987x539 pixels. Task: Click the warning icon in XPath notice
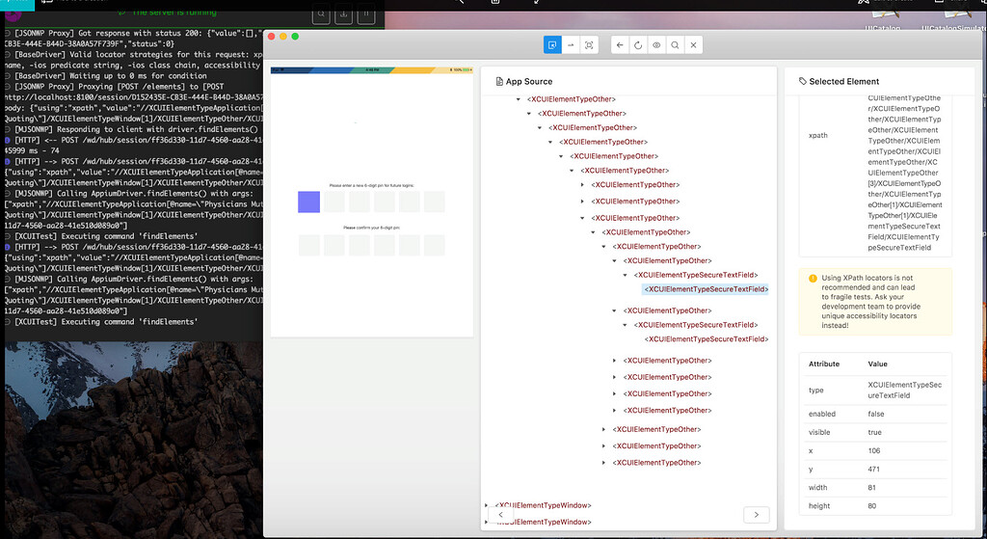pyautogui.click(x=813, y=279)
